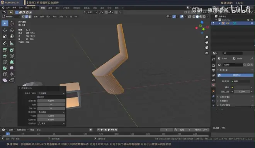Viewport: 255px width, 148px height.
Task: Select the Inset Faces tool
Action: 12,50
